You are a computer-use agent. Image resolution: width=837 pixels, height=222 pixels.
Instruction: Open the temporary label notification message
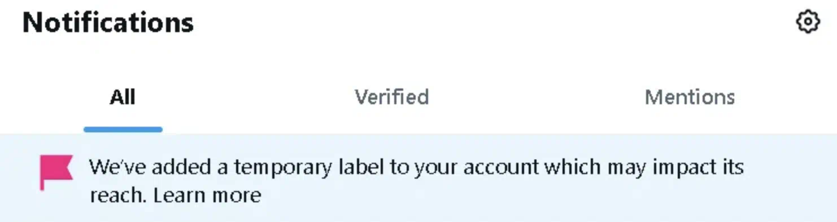coord(416,181)
